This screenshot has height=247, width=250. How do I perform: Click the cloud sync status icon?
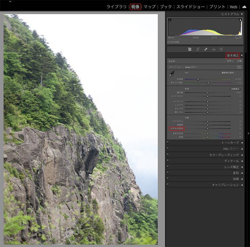(x=244, y=7)
